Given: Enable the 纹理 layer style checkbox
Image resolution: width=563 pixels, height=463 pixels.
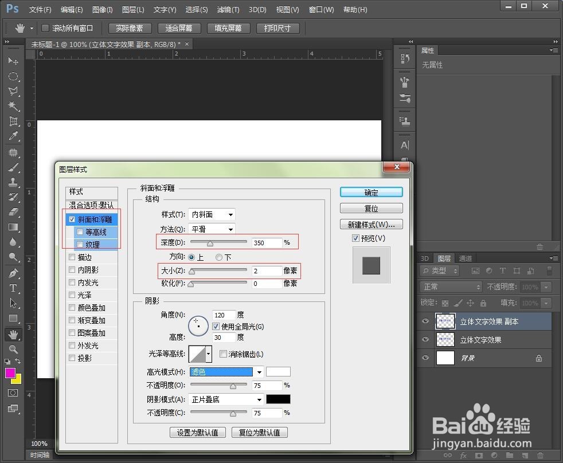Looking at the screenshot, I should click(79, 244).
